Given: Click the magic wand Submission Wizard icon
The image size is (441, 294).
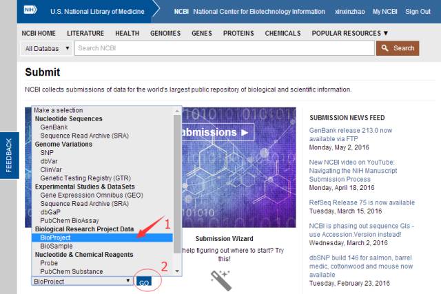Looking at the screenshot, I should pyautogui.click(x=220, y=278).
